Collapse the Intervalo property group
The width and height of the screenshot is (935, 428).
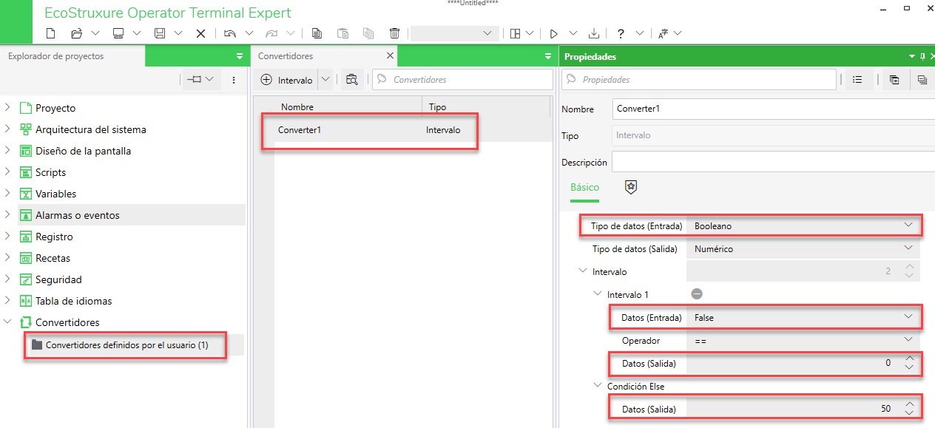click(582, 271)
